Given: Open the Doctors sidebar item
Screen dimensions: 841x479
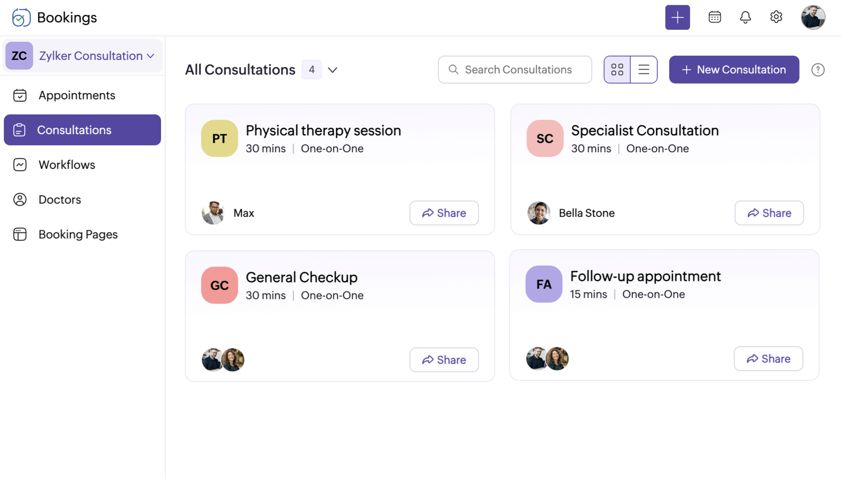Looking at the screenshot, I should (60, 200).
